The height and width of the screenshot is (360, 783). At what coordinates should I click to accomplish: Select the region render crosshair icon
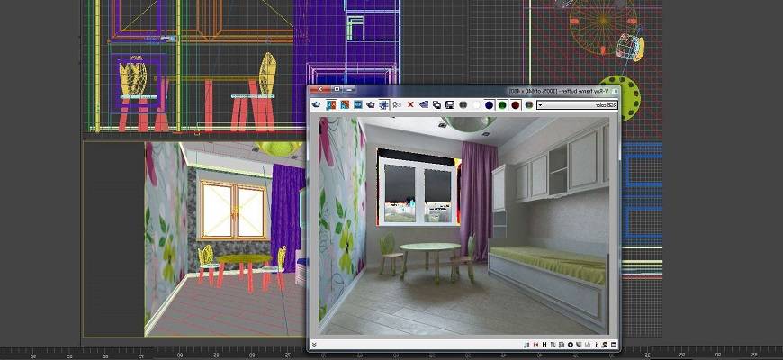(384, 105)
